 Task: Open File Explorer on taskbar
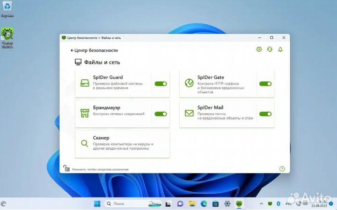(192, 203)
